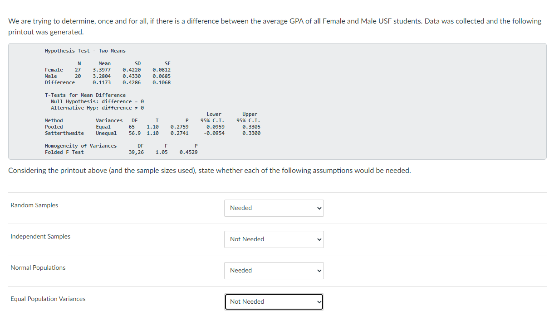Click the "Independent Samples" row label
The height and width of the screenshot is (325, 554).
(x=40, y=237)
